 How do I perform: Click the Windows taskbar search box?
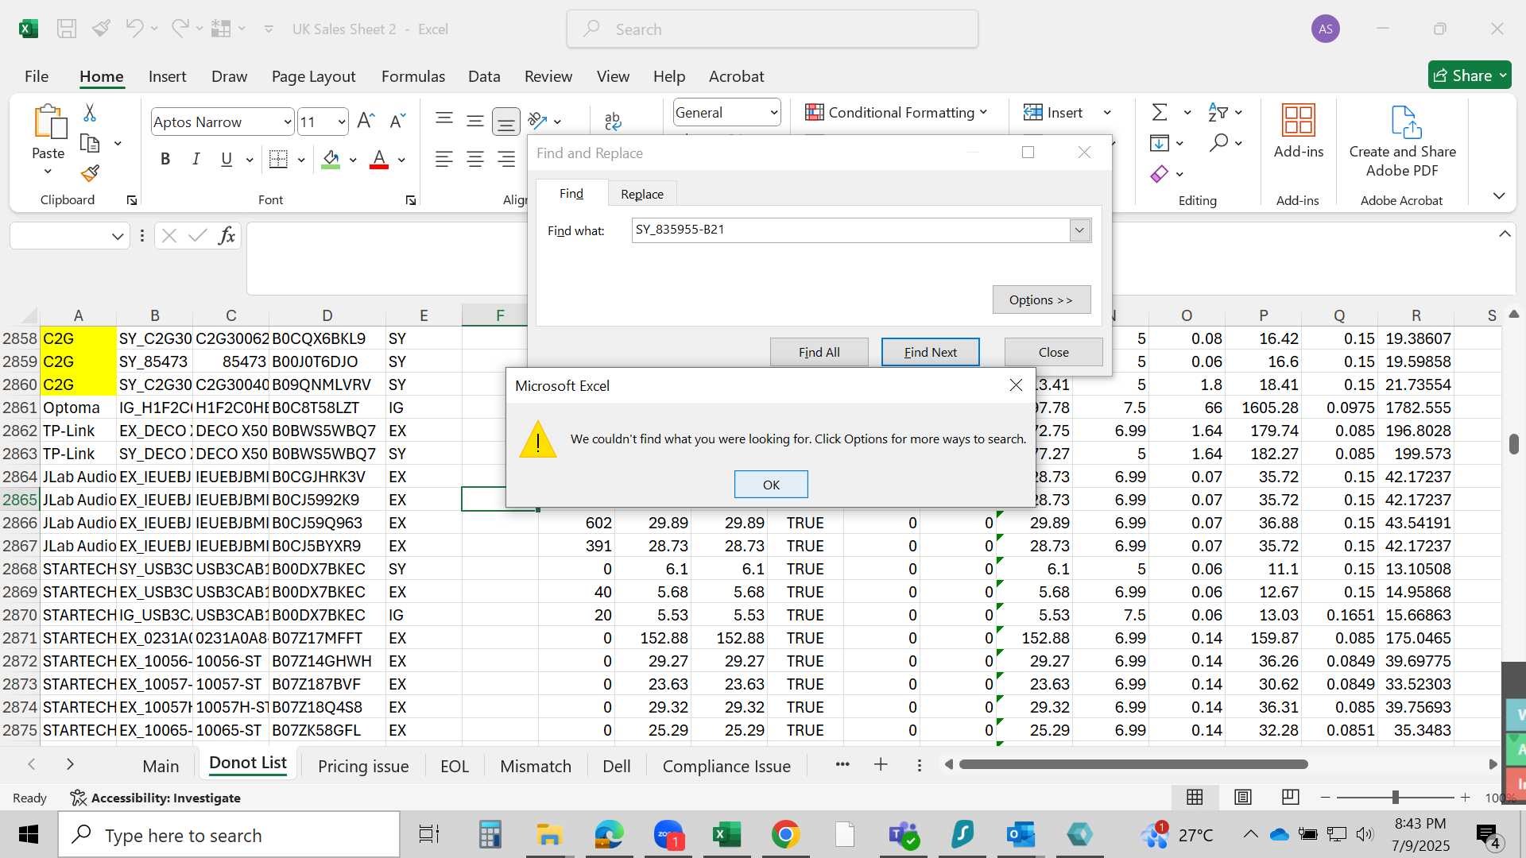[x=230, y=835]
